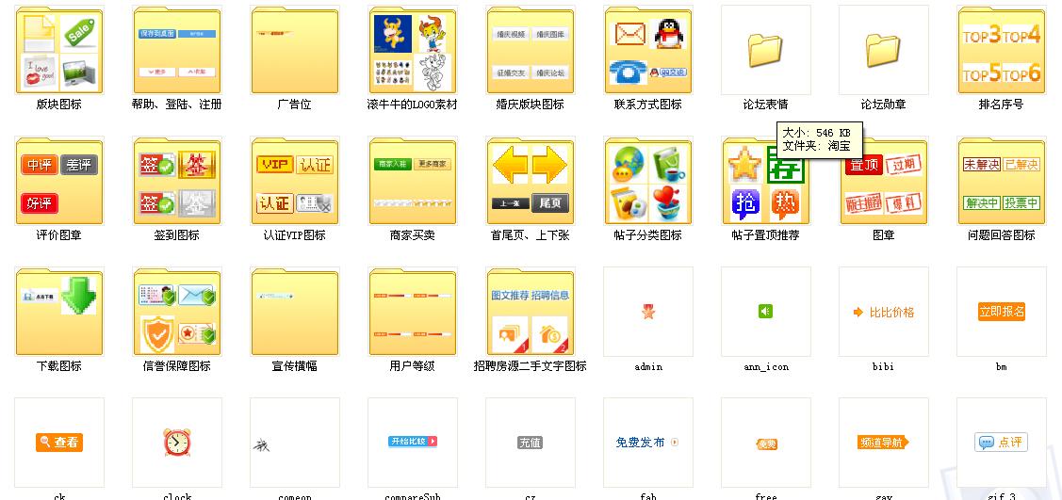Click the 用户等级 file name label
This screenshot has width=1062, height=500.
[x=413, y=366]
